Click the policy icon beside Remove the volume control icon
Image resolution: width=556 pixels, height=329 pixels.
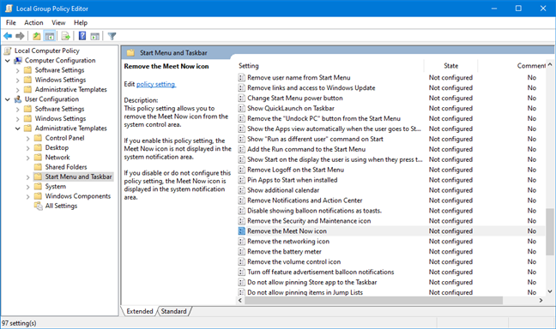coord(241,261)
